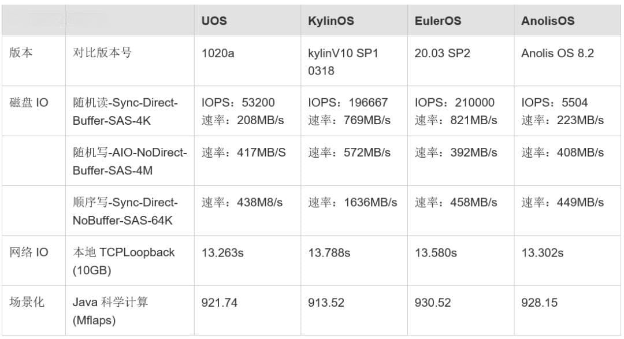Click the 本地 TCPLoopback (10GB) cell
Viewport: 624px width, 339px height.
(130, 260)
